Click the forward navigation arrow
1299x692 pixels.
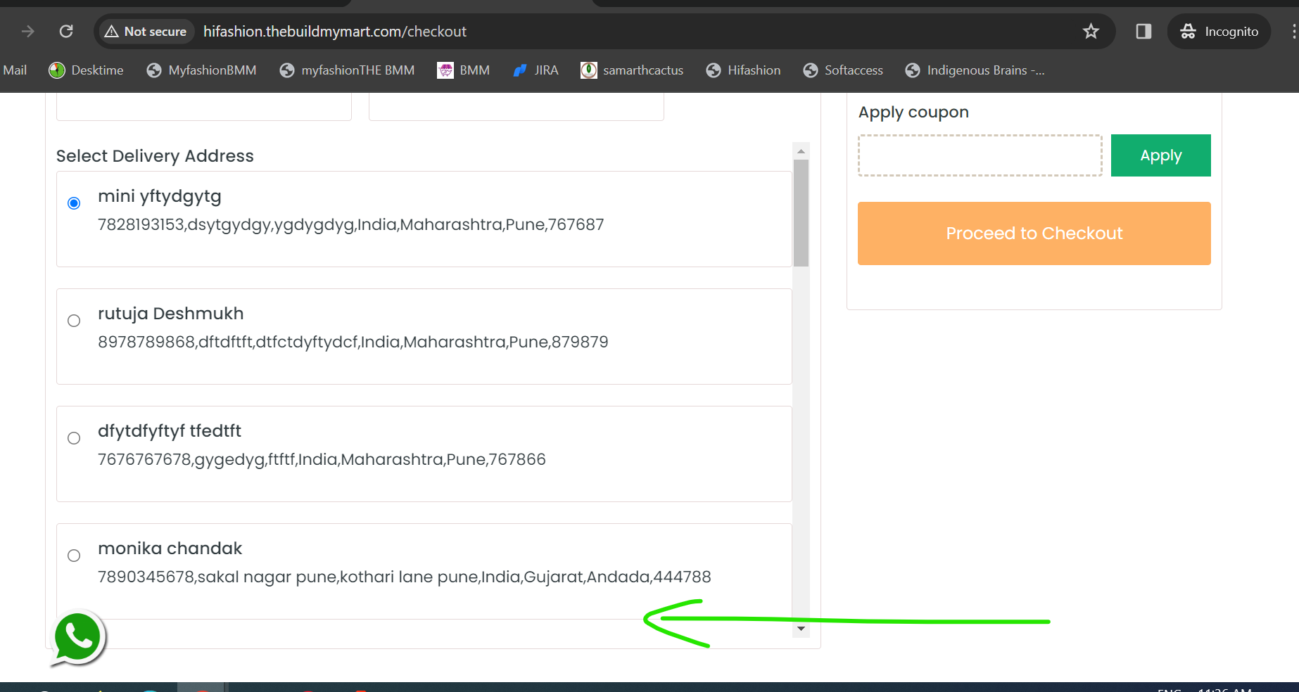pos(28,31)
